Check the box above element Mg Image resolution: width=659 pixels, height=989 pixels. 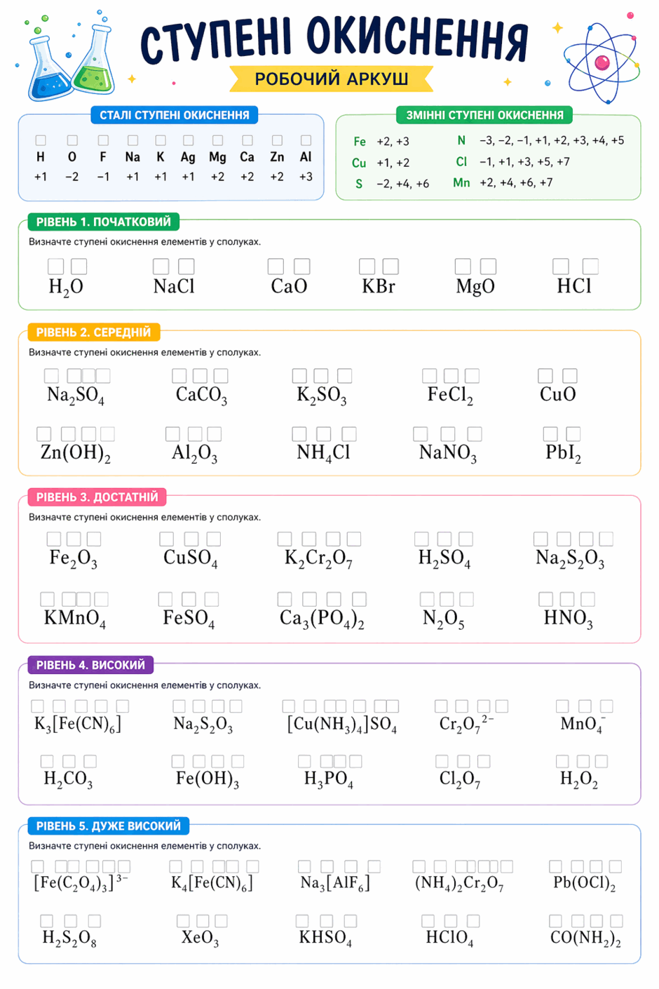click(217, 140)
